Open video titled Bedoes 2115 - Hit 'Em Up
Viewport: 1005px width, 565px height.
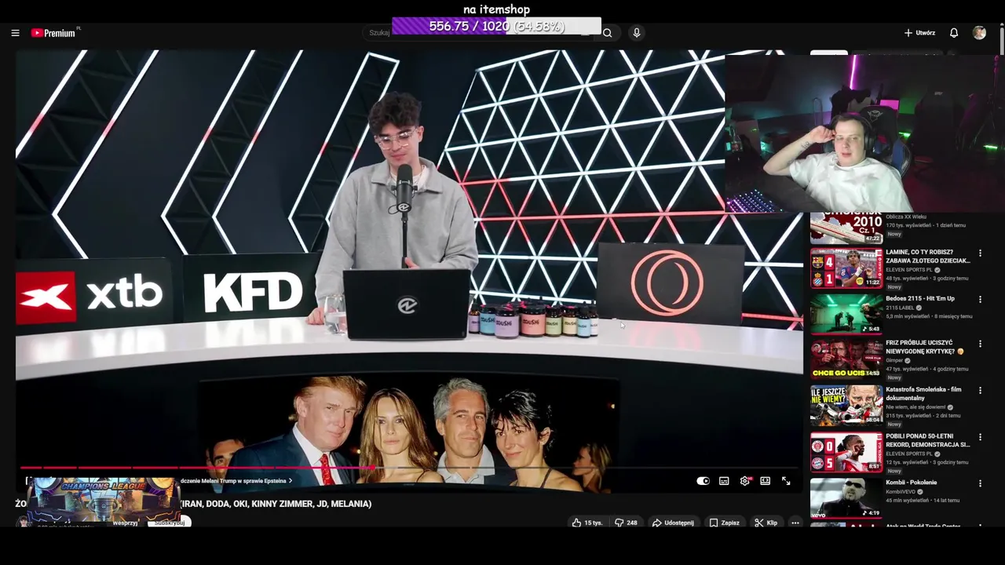tap(920, 298)
